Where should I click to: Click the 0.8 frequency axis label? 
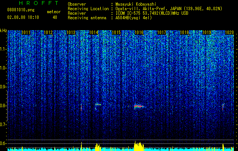[x=3, y=106]
